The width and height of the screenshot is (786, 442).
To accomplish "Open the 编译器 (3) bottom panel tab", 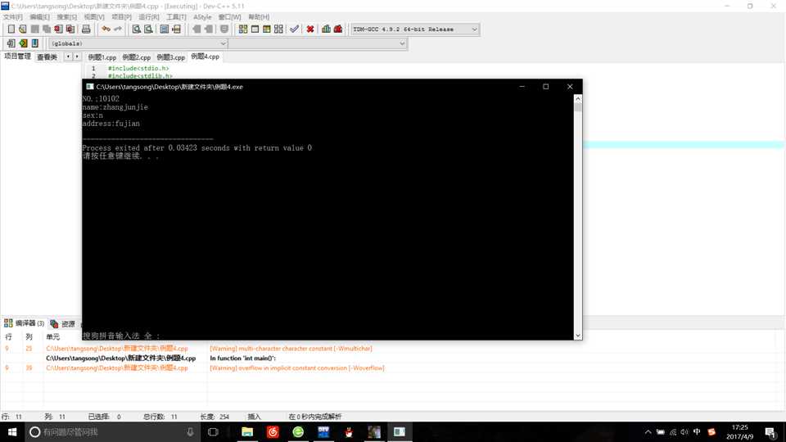I will [24, 323].
